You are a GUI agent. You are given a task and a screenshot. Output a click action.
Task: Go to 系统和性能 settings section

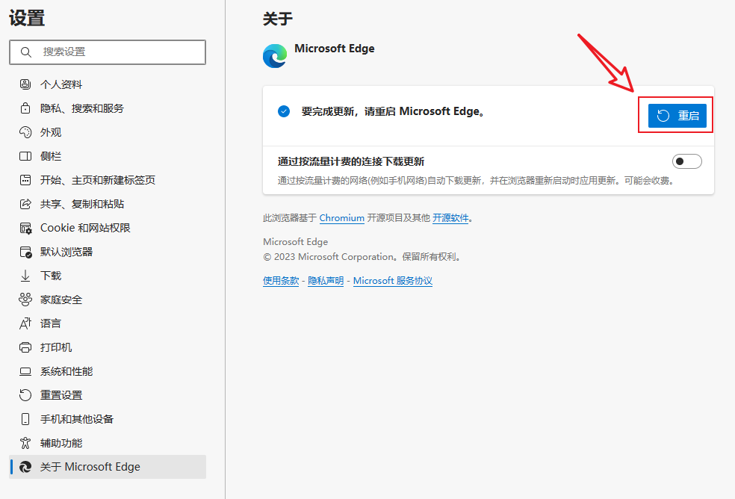coord(66,371)
